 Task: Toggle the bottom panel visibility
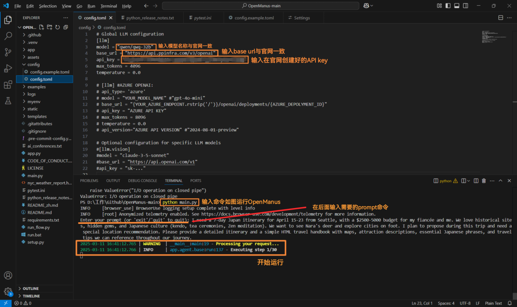[x=457, y=6]
